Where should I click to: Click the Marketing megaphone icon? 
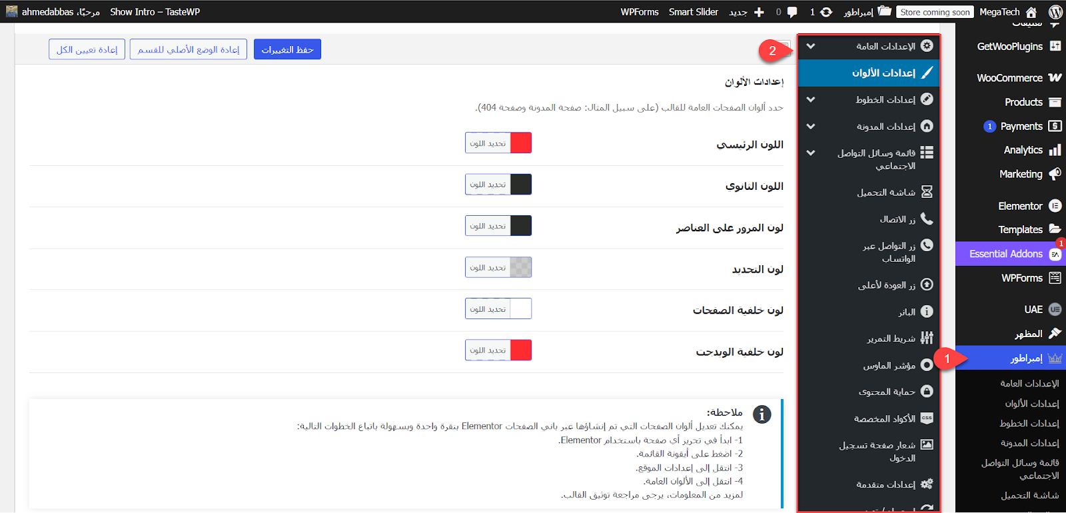point(1055,174)
